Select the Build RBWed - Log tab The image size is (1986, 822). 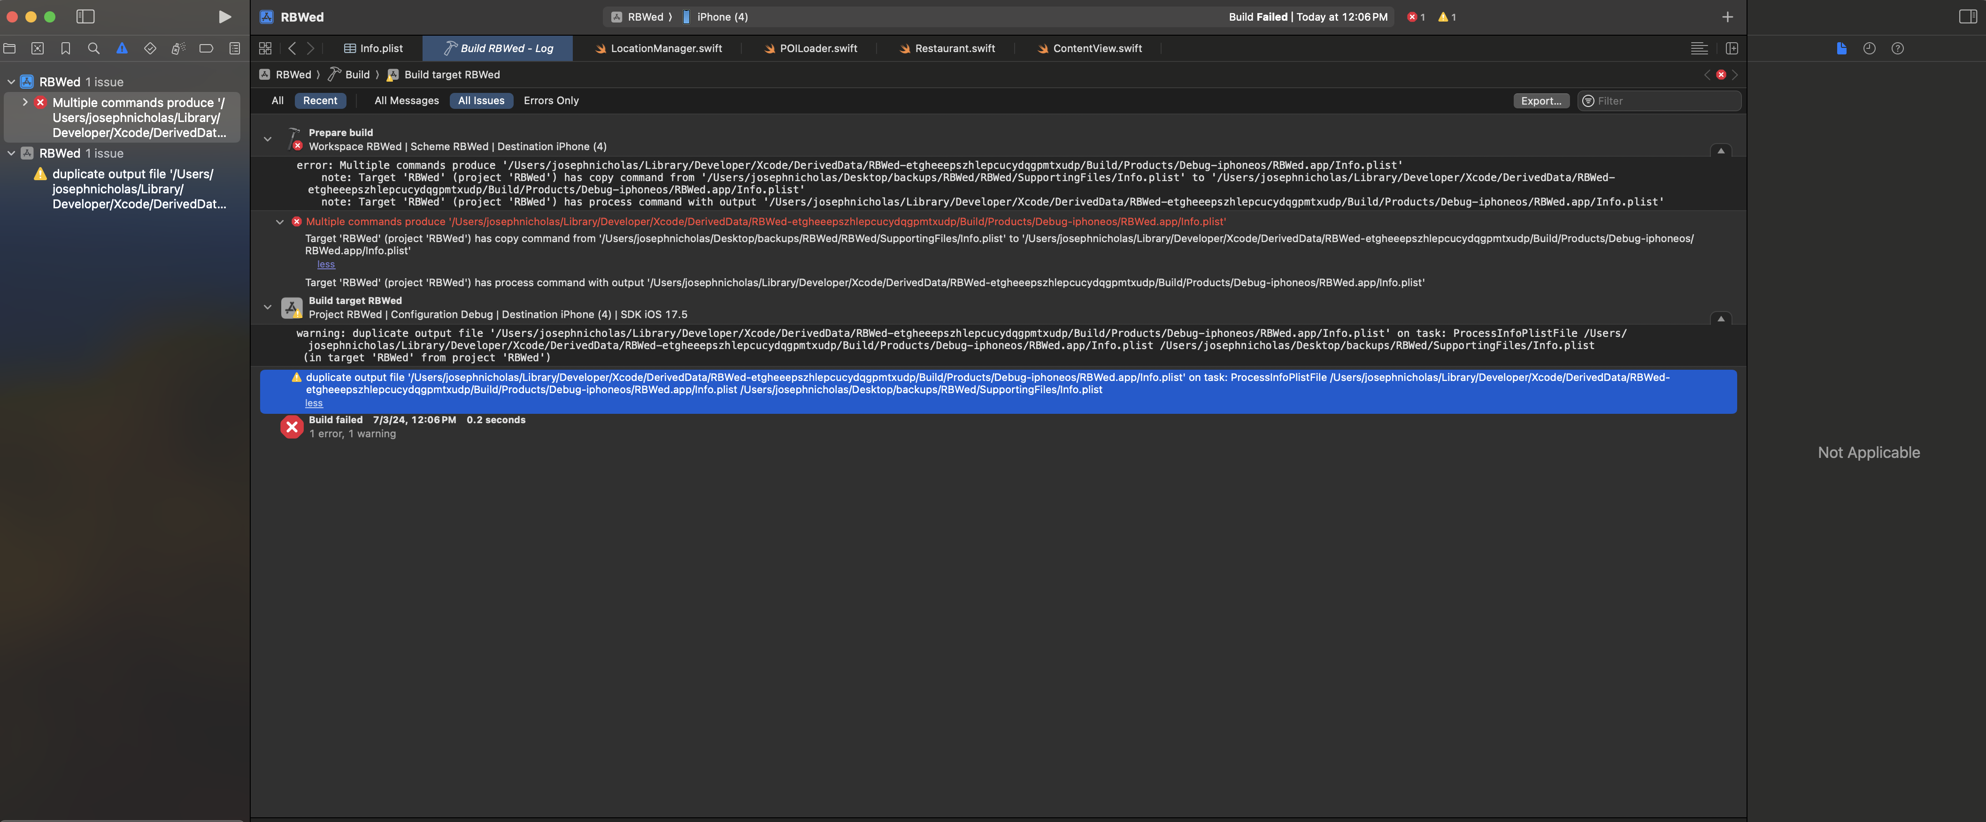498,48
